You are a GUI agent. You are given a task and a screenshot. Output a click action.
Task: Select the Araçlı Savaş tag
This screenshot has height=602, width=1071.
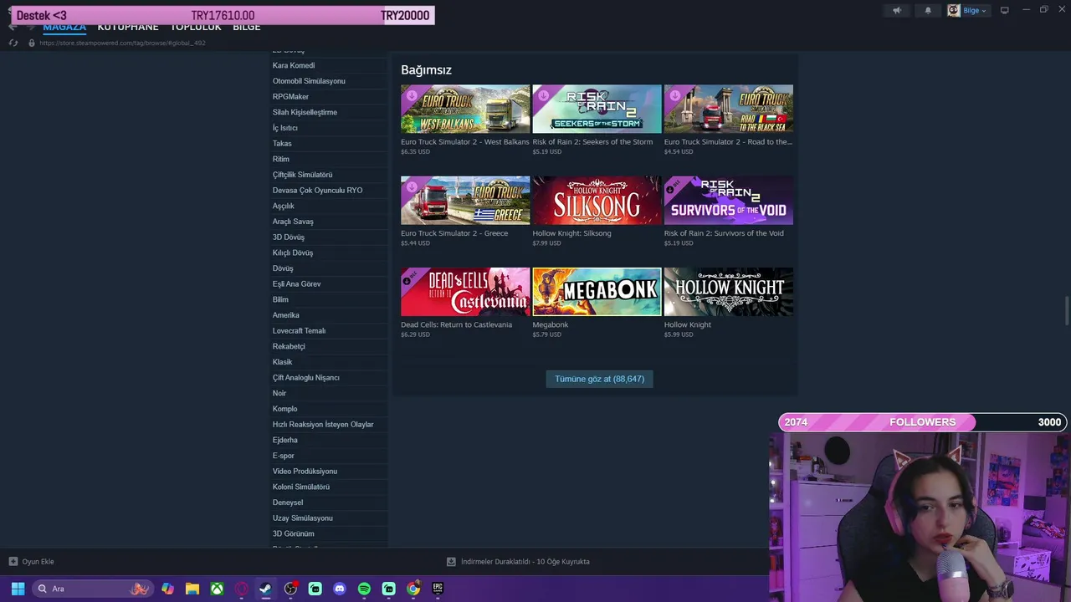293,222
